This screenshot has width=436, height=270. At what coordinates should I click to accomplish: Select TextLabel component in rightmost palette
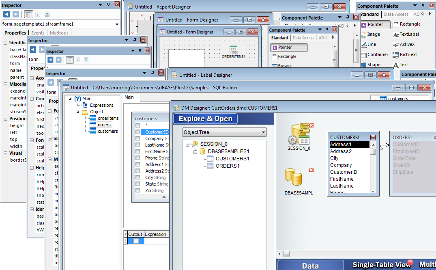coord(406,34)
